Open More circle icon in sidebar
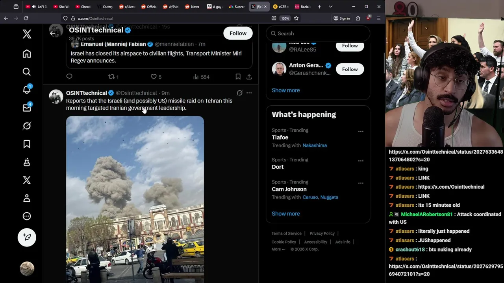Image resolution: width=504 pixels, height=283 pixels. 27,216
